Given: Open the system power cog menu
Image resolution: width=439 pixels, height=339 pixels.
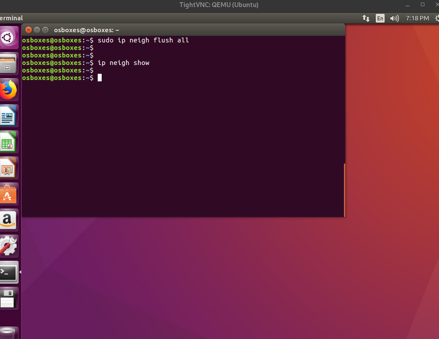Looking at the screenshot, I should click(437, 18).
